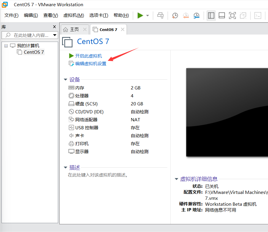Click the NAT network value

[x=135, y=120]
